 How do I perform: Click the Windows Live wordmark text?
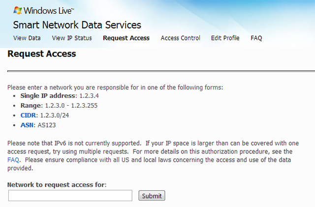(x=48, y=10)
